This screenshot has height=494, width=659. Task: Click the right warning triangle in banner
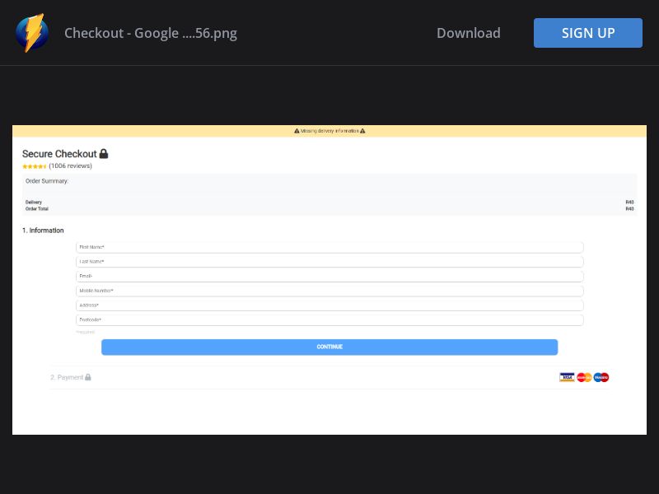tap(362, 131)
